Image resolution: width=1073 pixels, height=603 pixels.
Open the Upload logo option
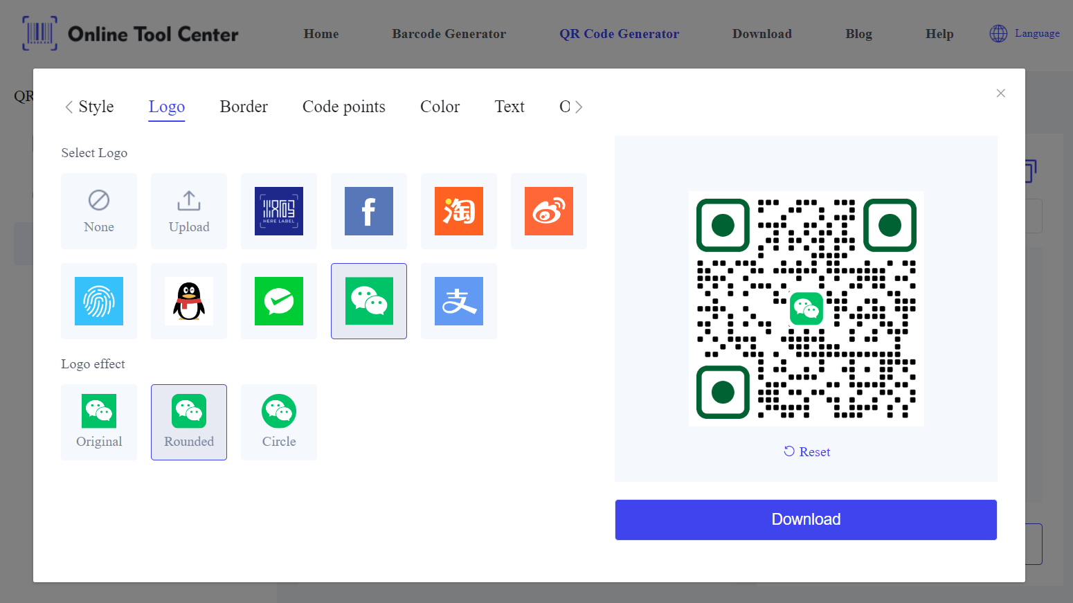coord(189,211)
